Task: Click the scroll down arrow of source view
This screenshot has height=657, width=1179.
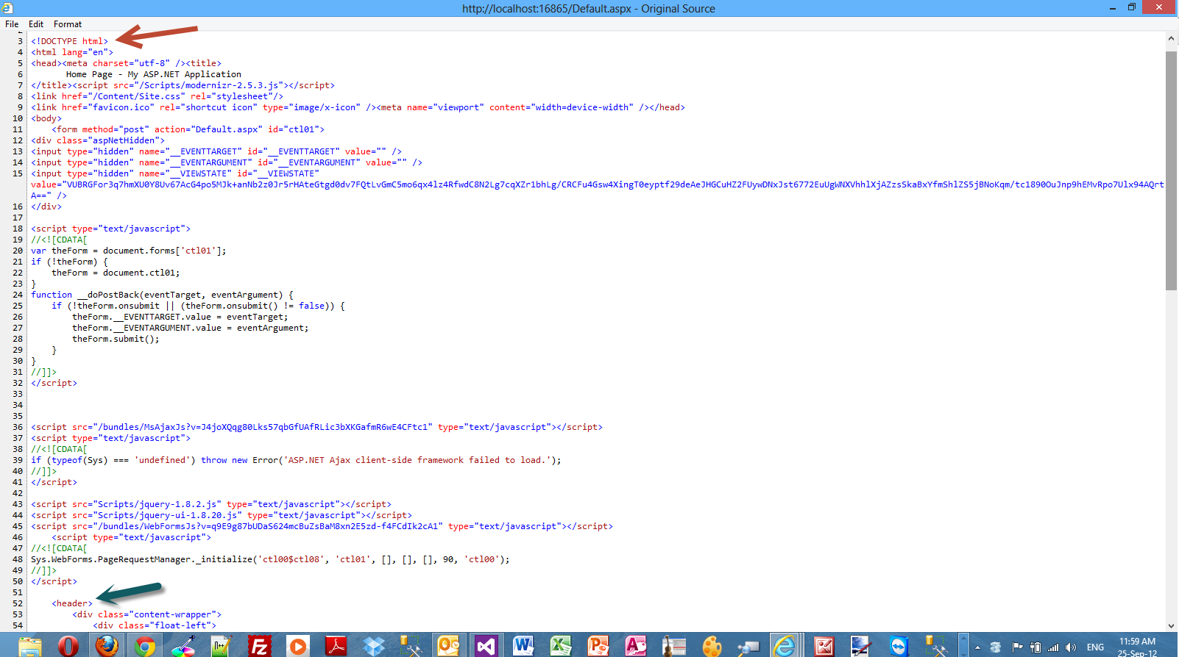Action: click(x=1171, y=625)
